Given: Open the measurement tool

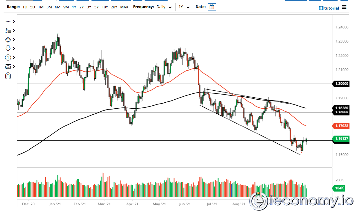Looking at the screenshot, I should 8,66.
